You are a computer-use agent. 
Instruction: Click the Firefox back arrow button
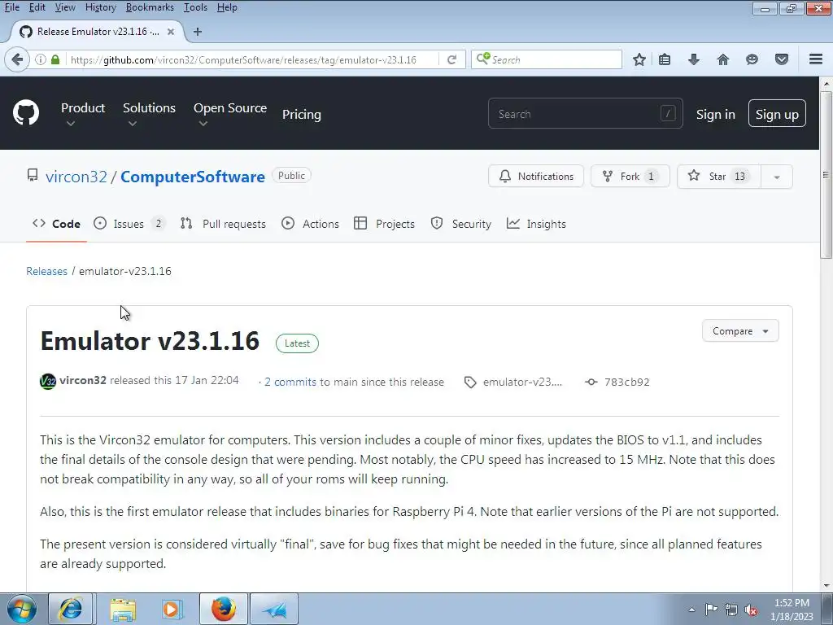tap(17, 59)
